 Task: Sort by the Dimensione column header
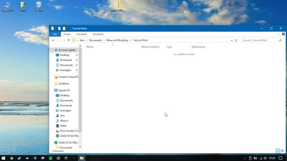[x=199, y=47]
